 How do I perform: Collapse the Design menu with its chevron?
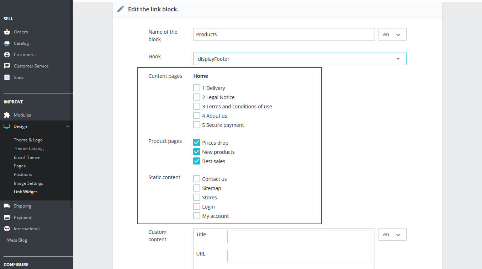point(68,126)
